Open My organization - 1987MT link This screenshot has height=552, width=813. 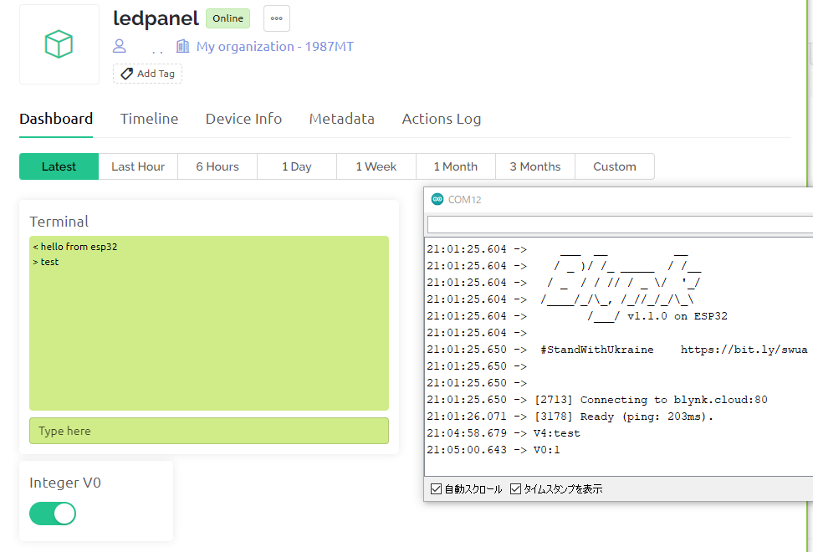click(x=275, y=47)
